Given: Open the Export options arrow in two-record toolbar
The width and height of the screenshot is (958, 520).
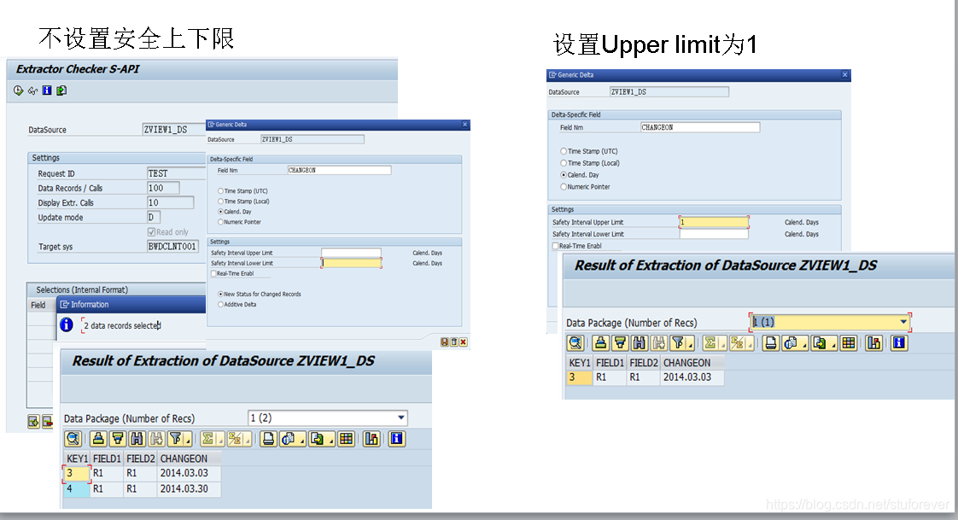Looking at the screenshot, I should coord(332,439).
